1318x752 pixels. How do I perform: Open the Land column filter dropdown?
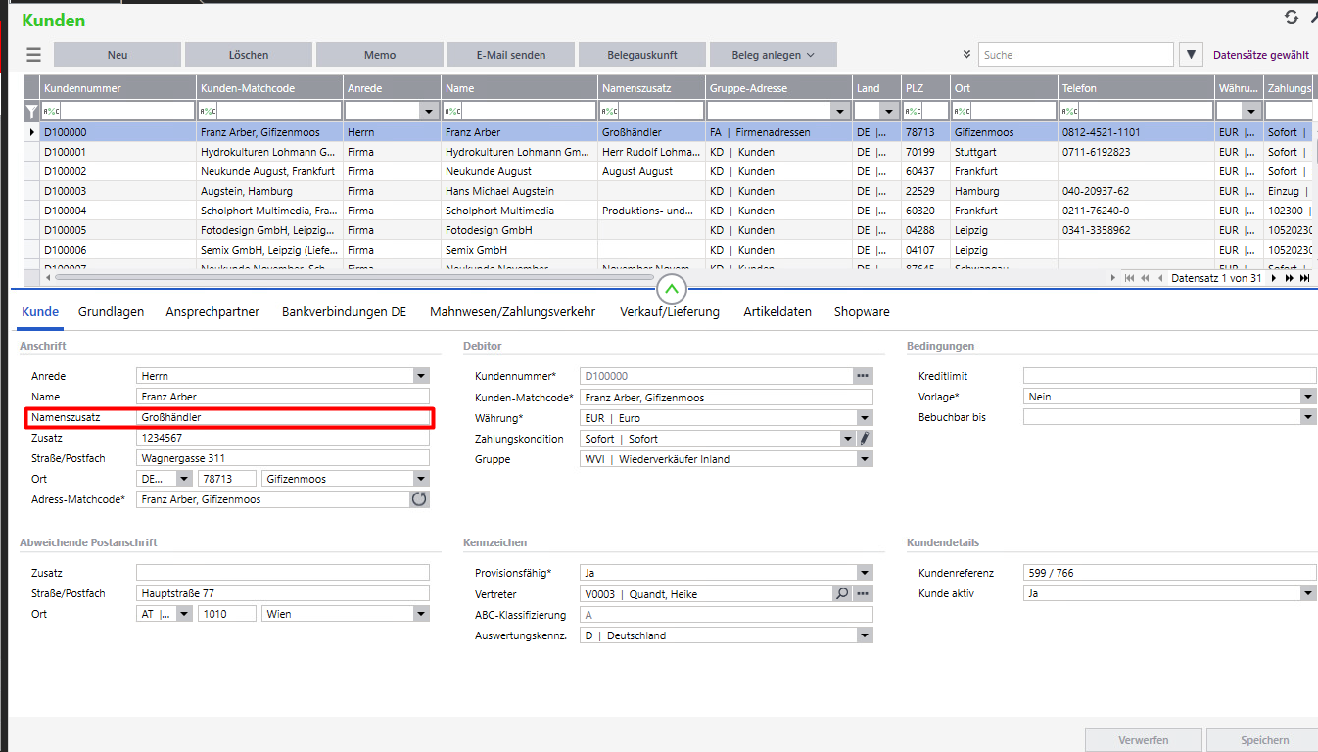888,112
